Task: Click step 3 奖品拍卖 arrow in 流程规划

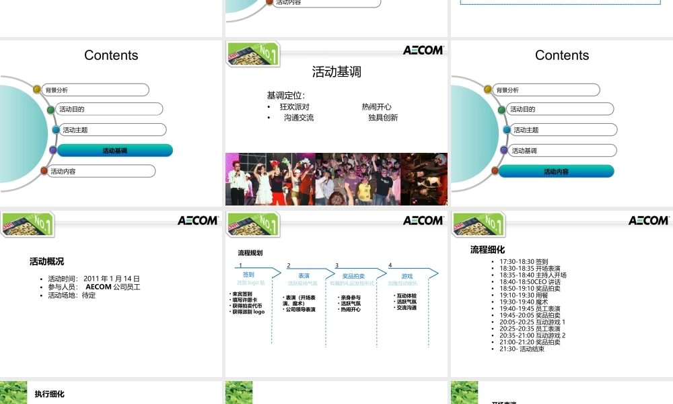Action: [361, 275]
